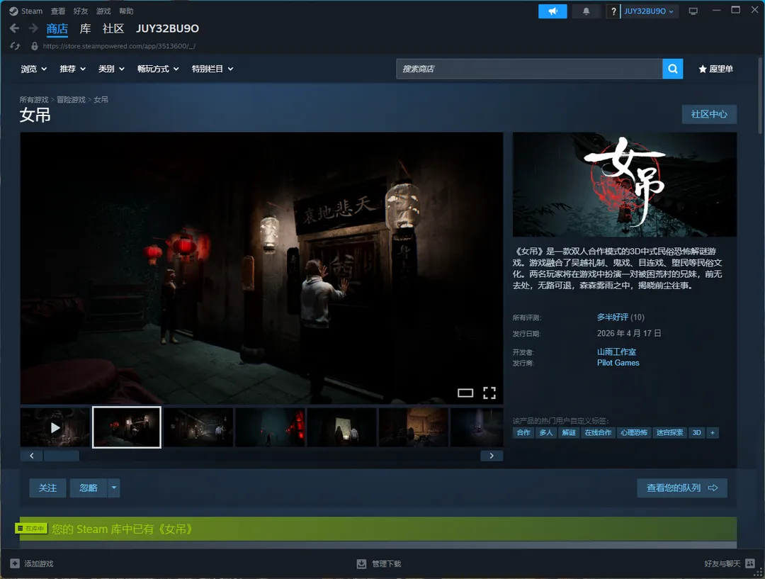Expand the 推荐 dropdown menu
The height and width of the screenshot is (579, 765).
pyautogui.click(x=72, y=69)
